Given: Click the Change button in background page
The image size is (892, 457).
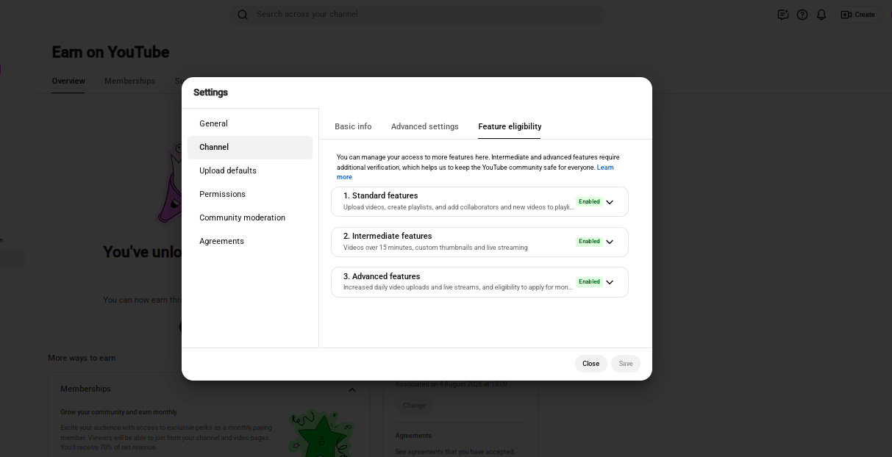Looking at the screenshot, I should [414, 406].
